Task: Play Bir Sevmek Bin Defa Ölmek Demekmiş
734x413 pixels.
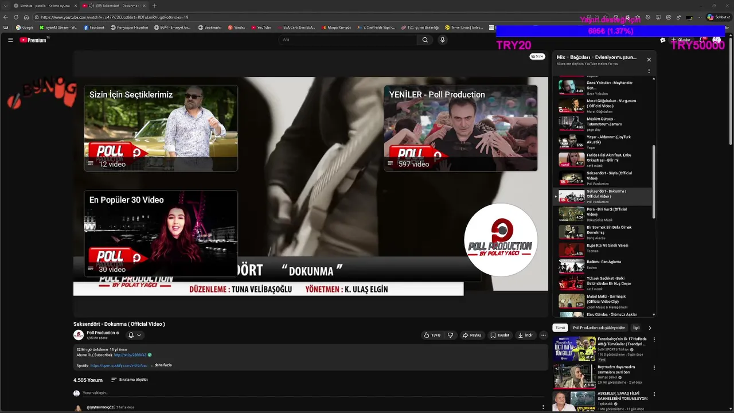Action: coord(602,231)
